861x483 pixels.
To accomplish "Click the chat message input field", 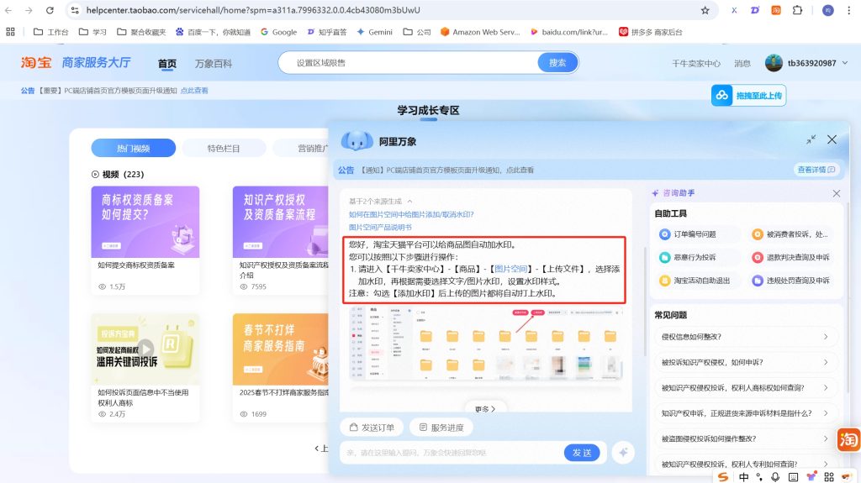I will [450, 453].
